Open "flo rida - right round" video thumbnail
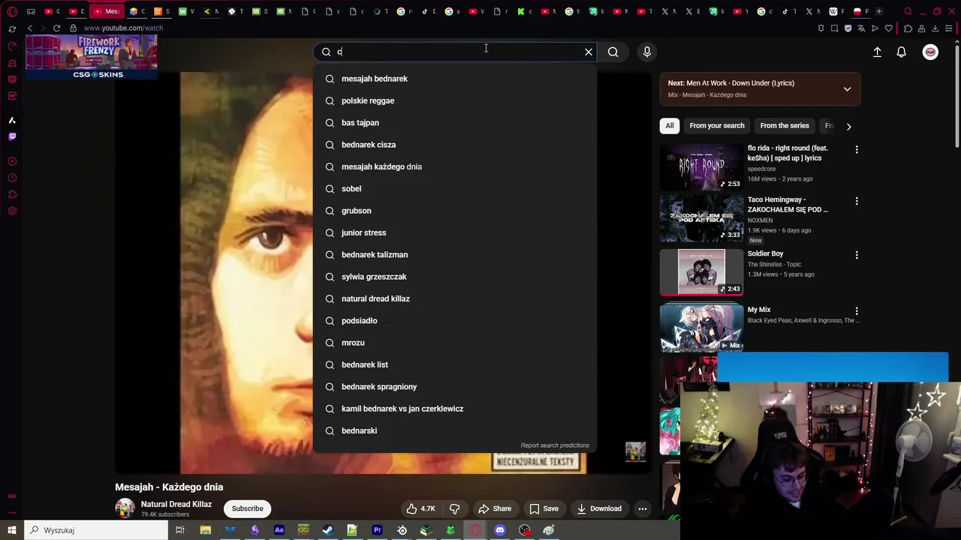 pyautogui.click(x=701, y=167)
